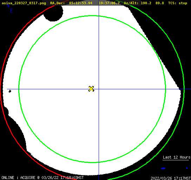The height and width of the screenshot is (180, 191).
Task: Click the small black speck near left edge
Action: pyautogui.click(x=10, y=91)
